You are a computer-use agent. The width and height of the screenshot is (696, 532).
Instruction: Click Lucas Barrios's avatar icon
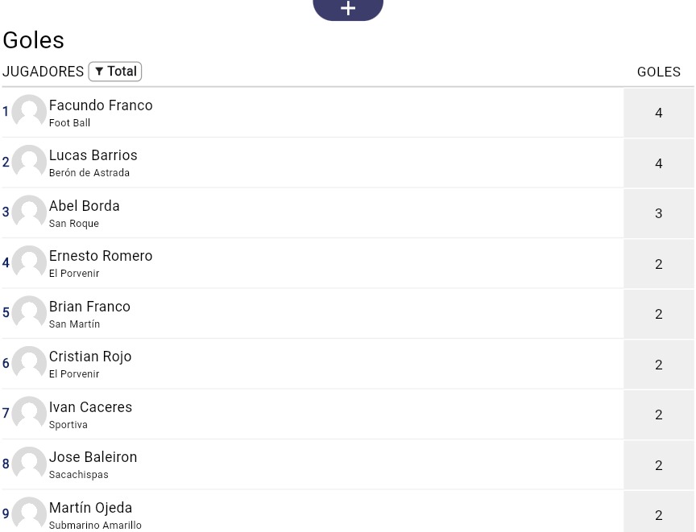pyautogui.click(x=29, y=162)
